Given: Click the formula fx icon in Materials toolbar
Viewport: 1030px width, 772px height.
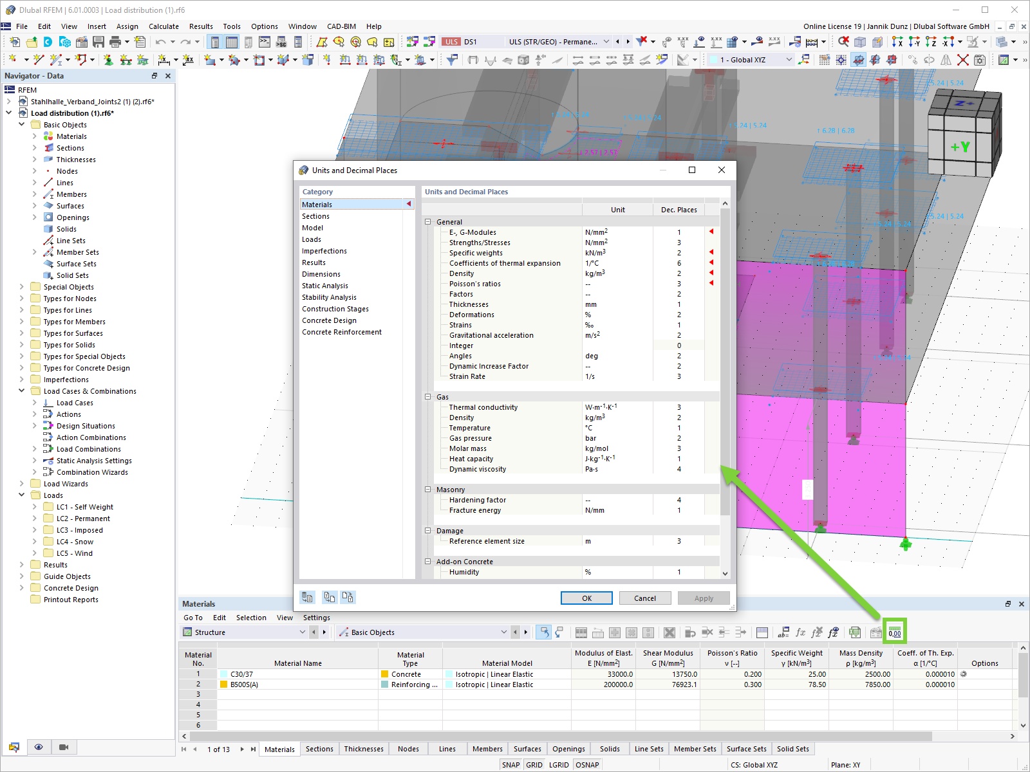Looking at the screenshot, I should click(800, 632).
